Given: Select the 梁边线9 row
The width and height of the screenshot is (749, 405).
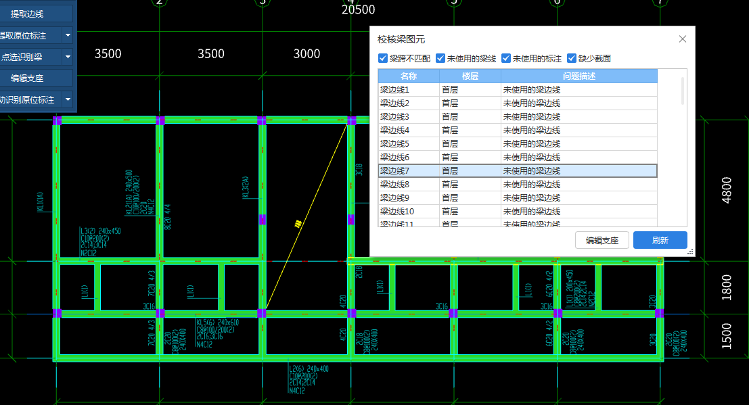Looking at the screenshot, I should (x=518, y=197).
